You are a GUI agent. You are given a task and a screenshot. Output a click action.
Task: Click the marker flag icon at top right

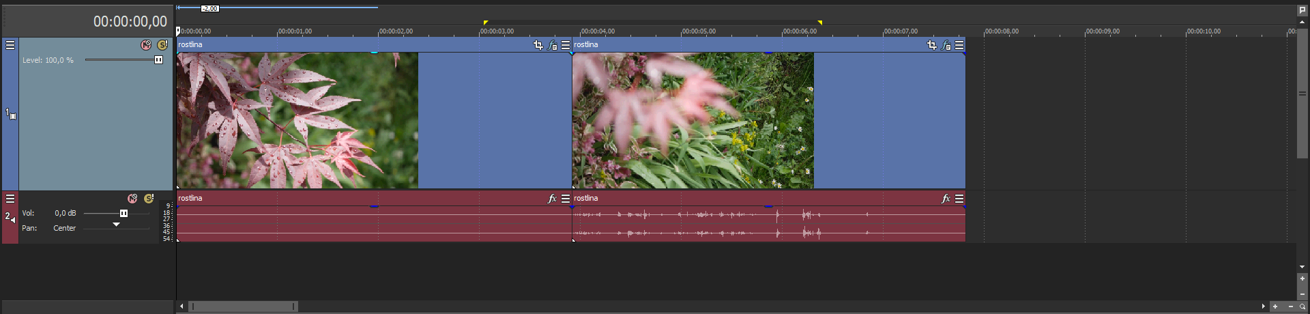pos(1302,10)
